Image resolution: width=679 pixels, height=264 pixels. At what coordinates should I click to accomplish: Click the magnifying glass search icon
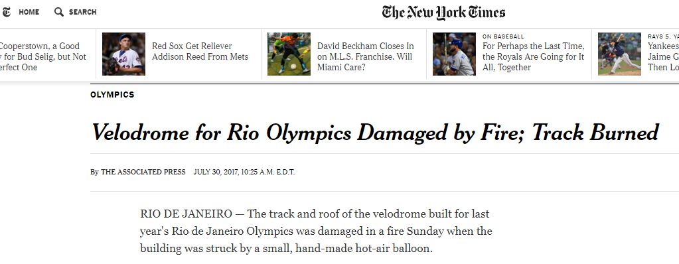coord(59,12)
